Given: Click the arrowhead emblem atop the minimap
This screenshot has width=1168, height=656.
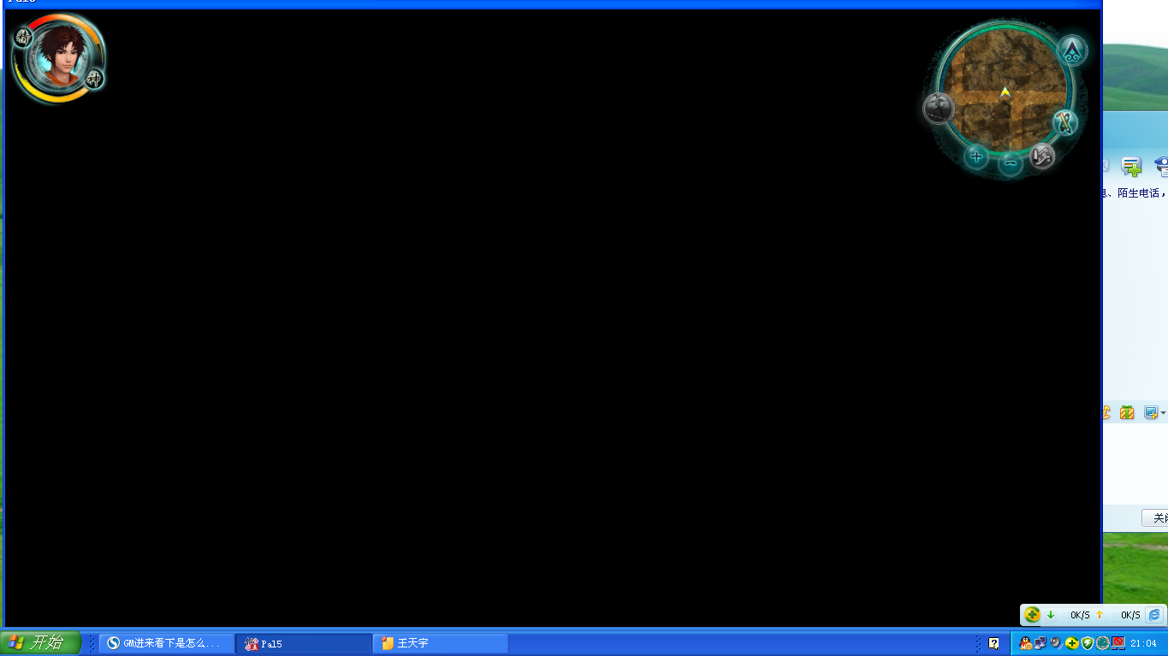Looking at the screenshot, I should tap(1071, 50).
